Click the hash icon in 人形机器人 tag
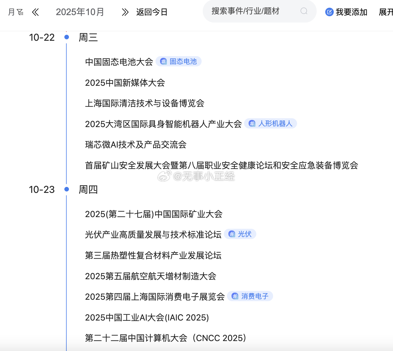The width and height of the screenshot is (393, 351). 252,123
